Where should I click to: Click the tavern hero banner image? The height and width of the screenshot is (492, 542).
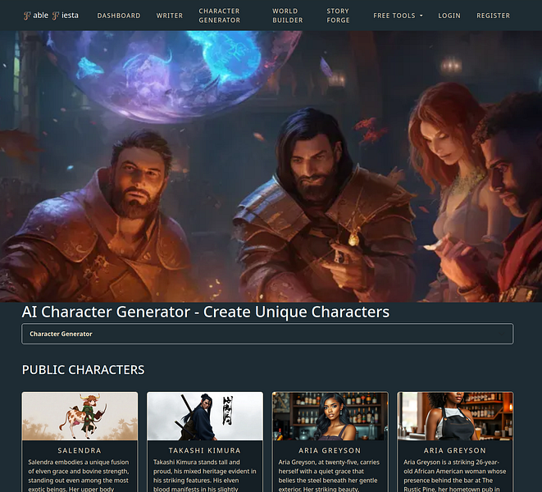click(271, 166)
